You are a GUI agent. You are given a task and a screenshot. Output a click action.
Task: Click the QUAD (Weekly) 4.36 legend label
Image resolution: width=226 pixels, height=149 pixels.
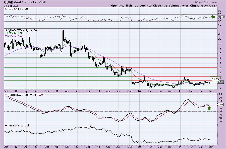pos(22,30)
